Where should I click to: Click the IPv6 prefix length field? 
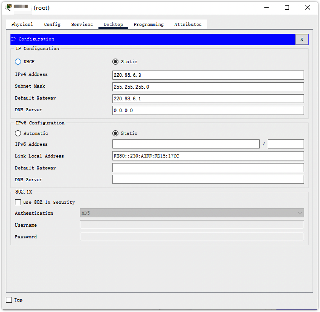286,144
